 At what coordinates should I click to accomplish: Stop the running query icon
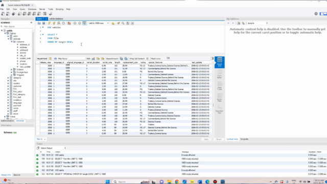click(x=63, y=23)
